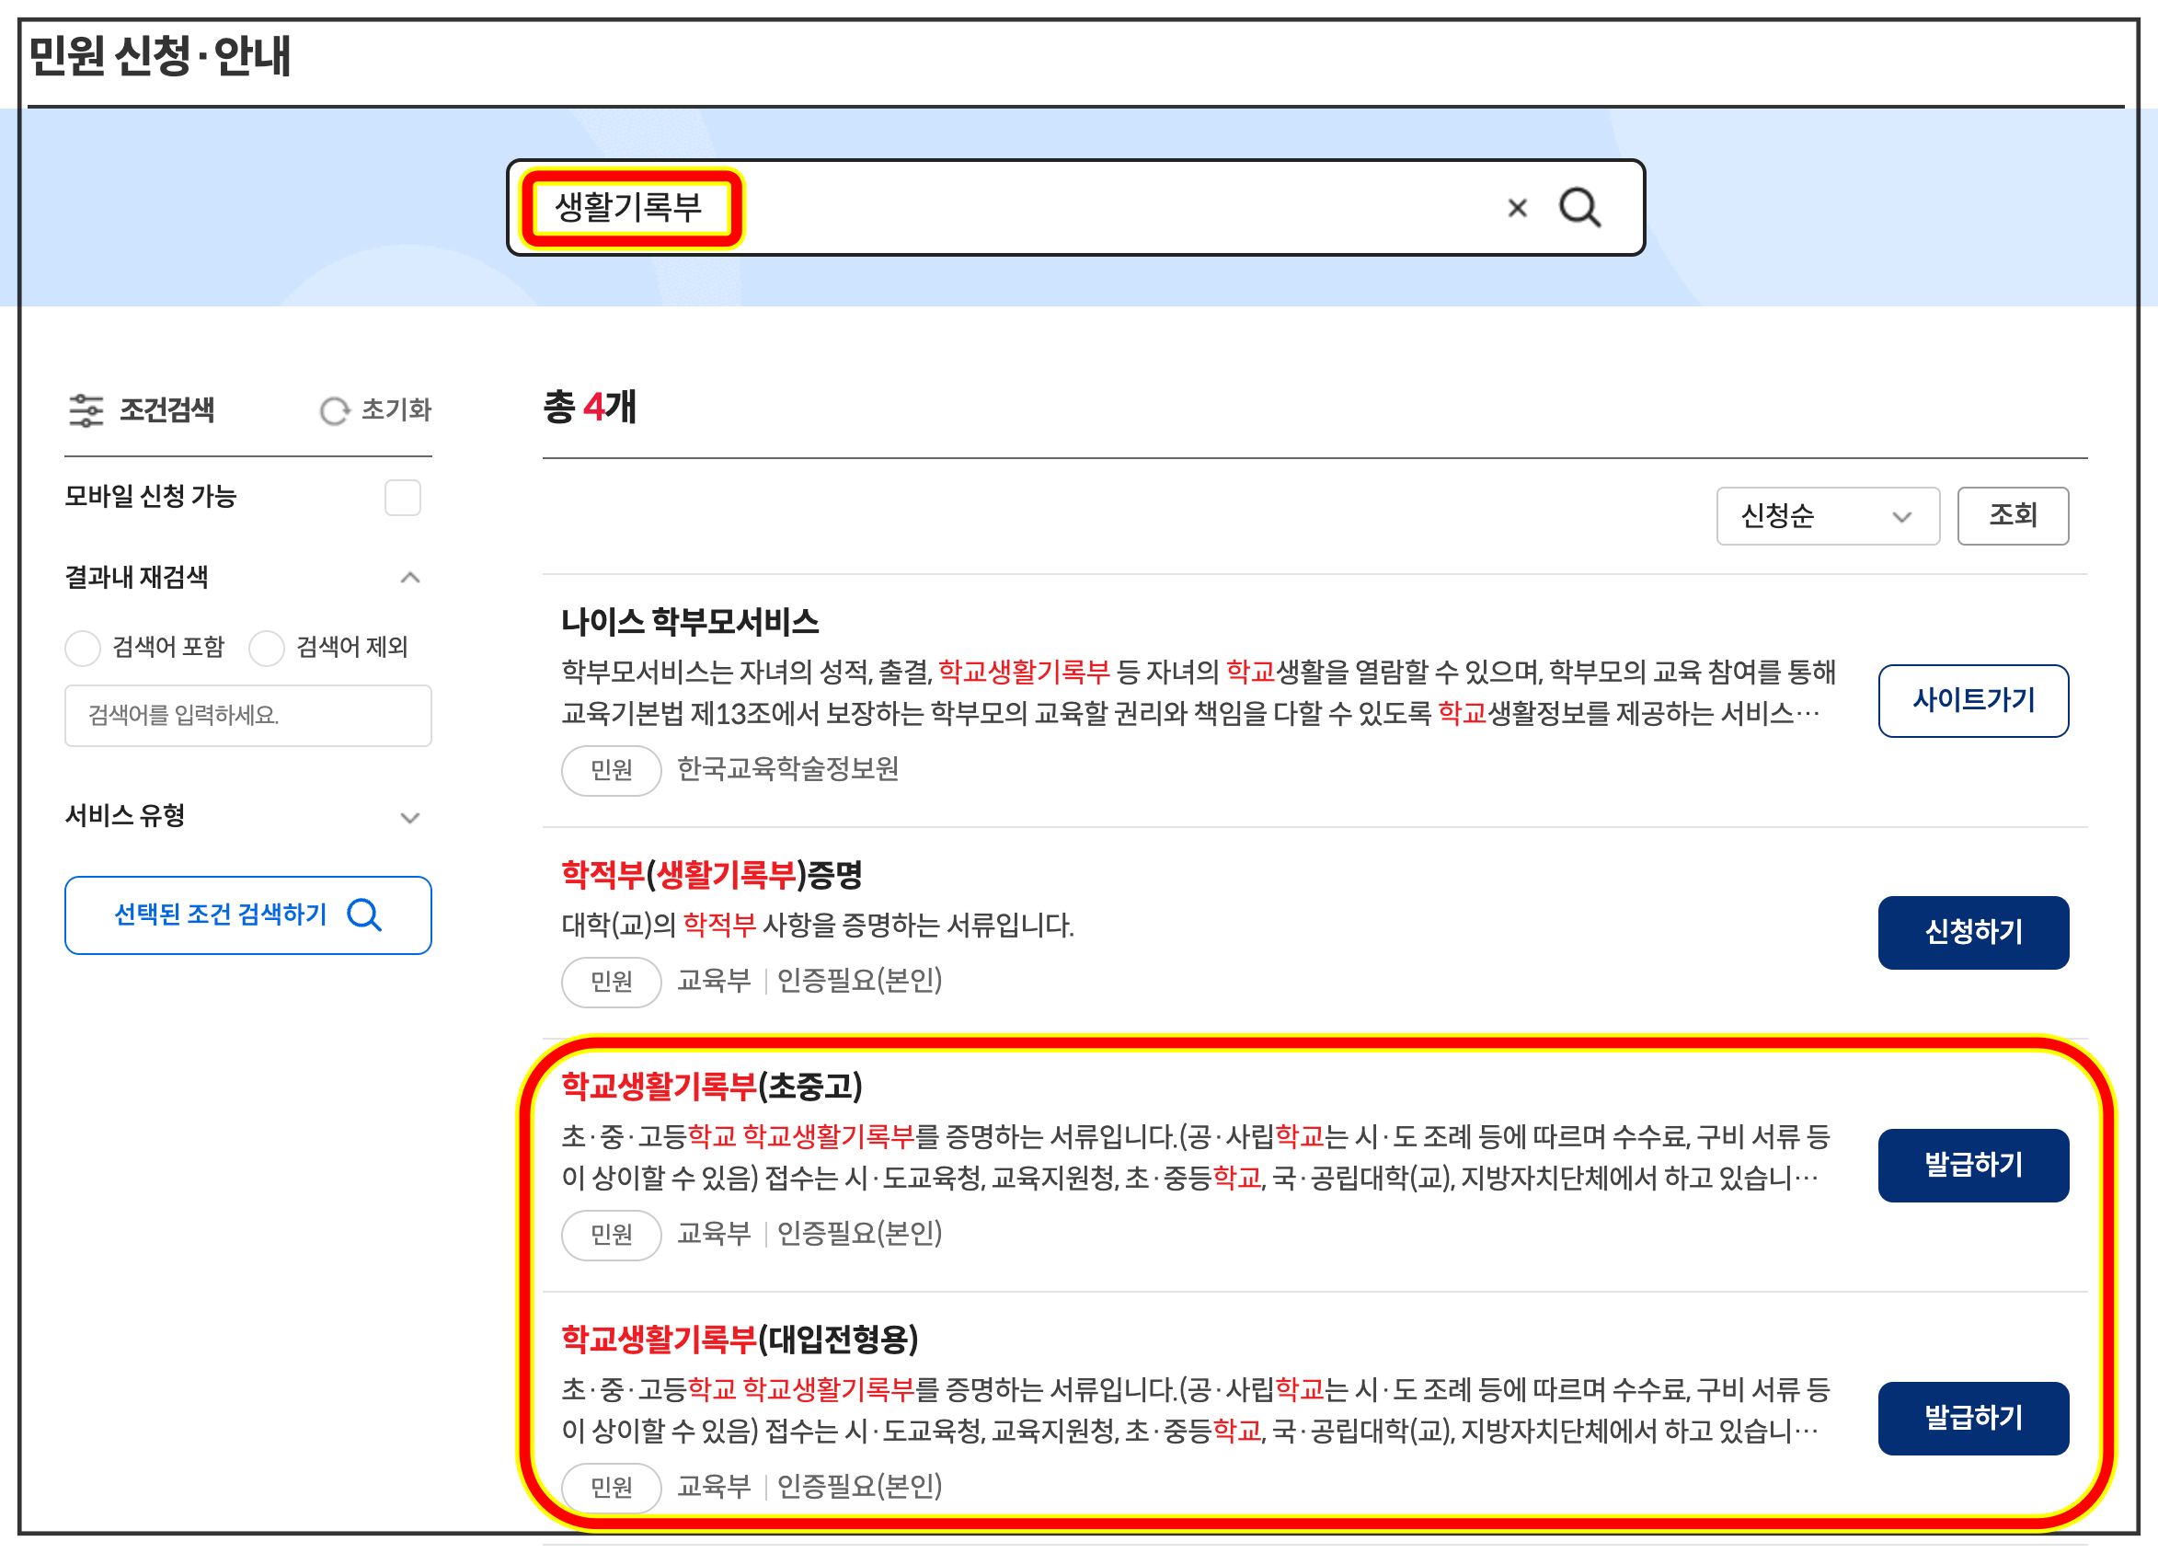
Task: Click 민원 tag under 학적부(생활기록부)증명
Action: coord(611,981)
